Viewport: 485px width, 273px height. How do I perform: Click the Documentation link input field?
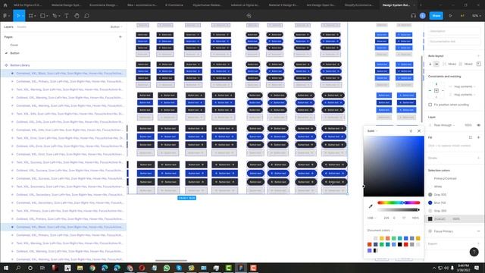[x=454, y=42]
